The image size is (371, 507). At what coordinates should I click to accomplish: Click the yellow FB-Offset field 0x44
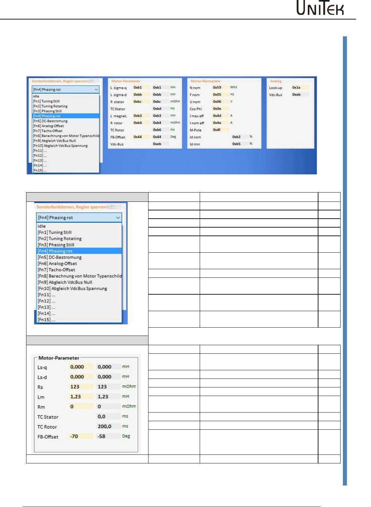(141, 137)
